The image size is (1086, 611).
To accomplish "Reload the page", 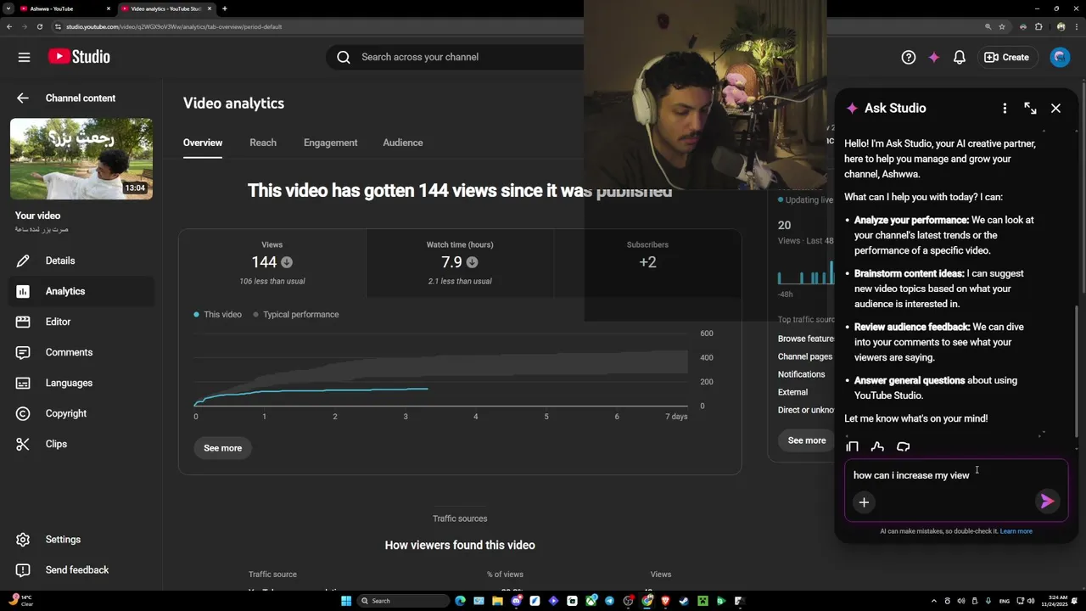I will 39,26.
